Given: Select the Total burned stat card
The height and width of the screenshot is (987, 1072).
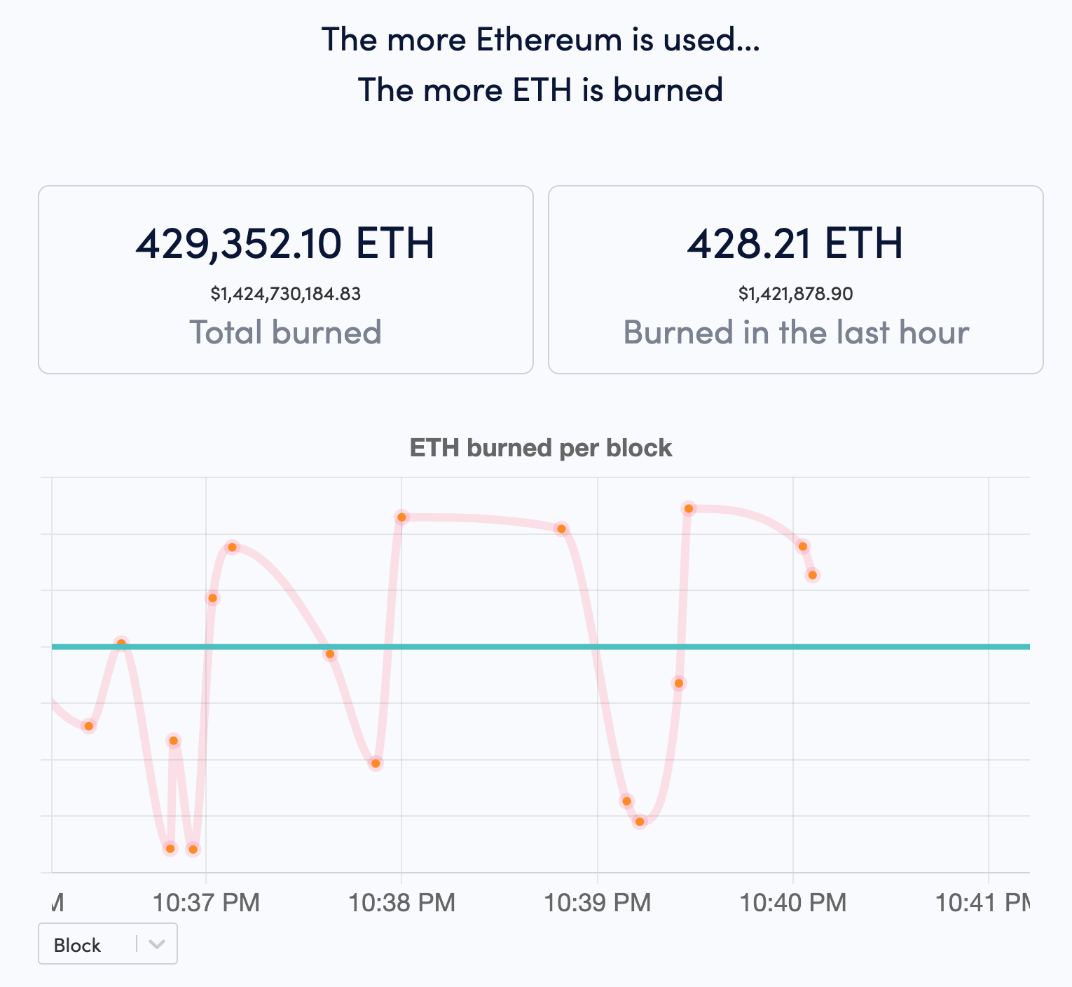Looking at the screenshot, I should [x=285, y=278].
